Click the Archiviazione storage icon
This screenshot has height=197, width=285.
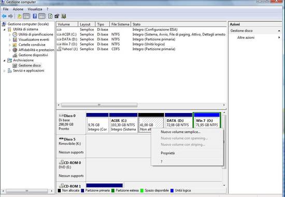tap(9, 60)
